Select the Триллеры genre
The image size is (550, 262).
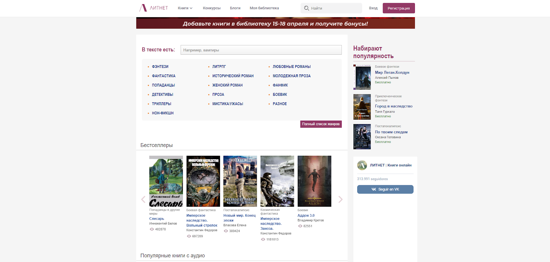pyautogui.click(x=162, y=104)
